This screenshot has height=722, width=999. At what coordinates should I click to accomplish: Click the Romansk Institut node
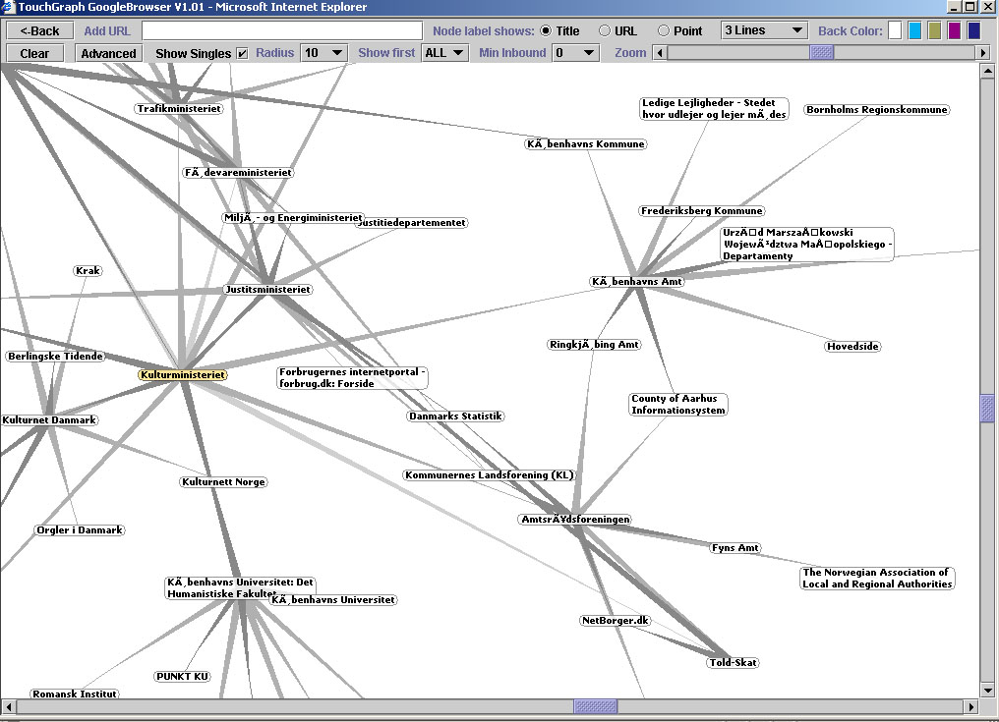coord(75,694)
